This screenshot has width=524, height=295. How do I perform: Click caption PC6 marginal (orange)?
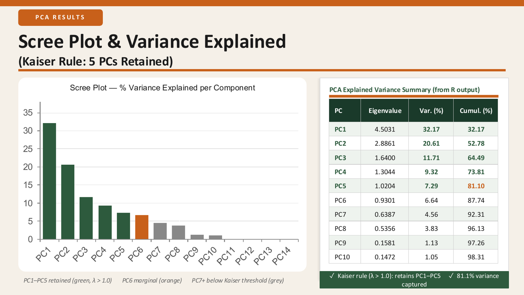pos(152,280)
